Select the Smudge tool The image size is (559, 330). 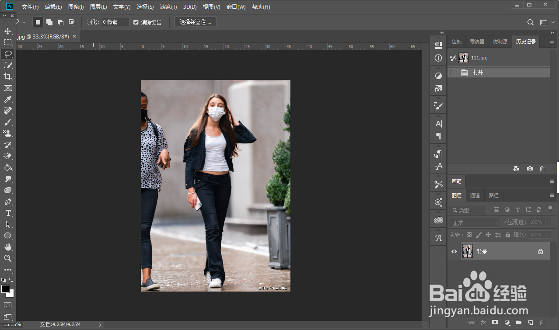click(x=8, y=179)
